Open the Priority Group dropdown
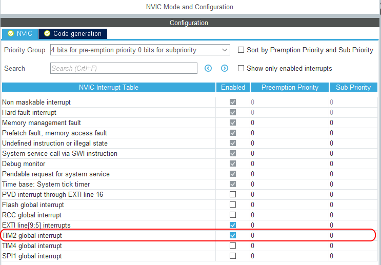This screenshot has width=381, height=265. [x=139, y=50]
